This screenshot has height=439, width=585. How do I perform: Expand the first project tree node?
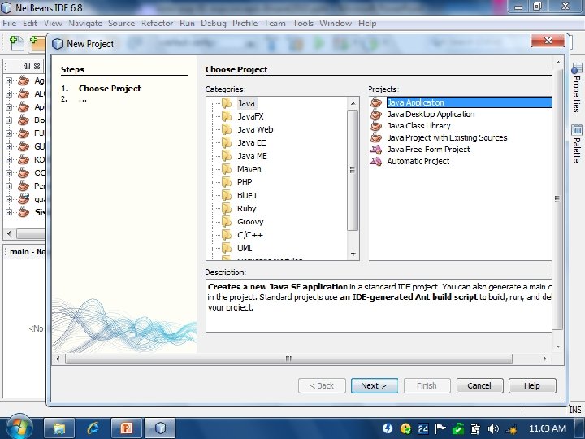pyautogui.click(x=9, y=80)
